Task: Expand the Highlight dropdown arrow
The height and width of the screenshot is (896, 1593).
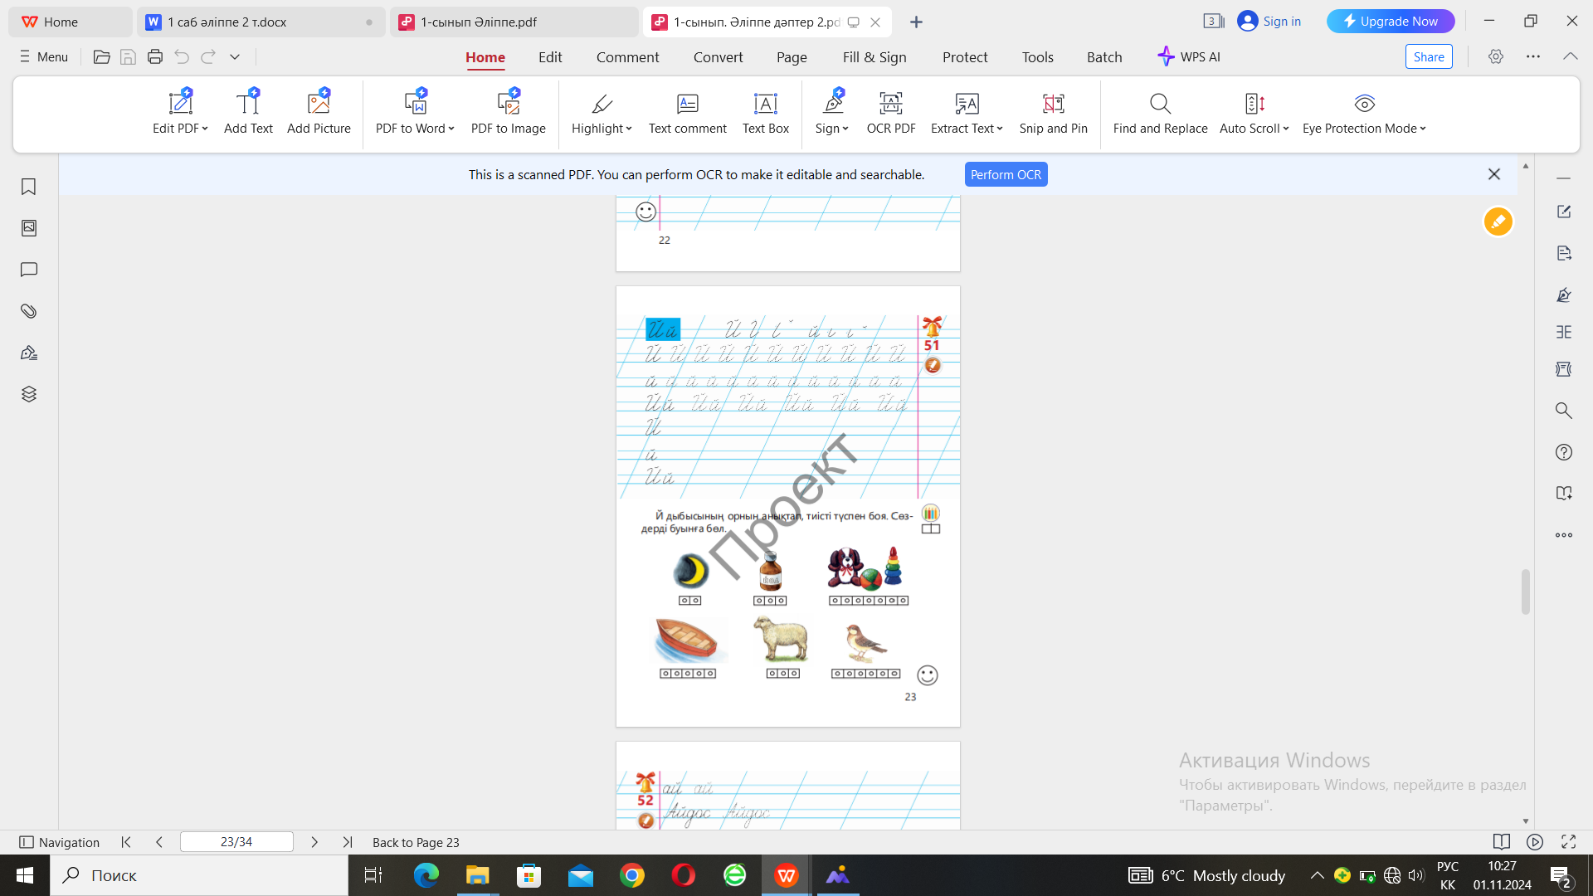Action: pyautogui.click(x=629, y=129)
